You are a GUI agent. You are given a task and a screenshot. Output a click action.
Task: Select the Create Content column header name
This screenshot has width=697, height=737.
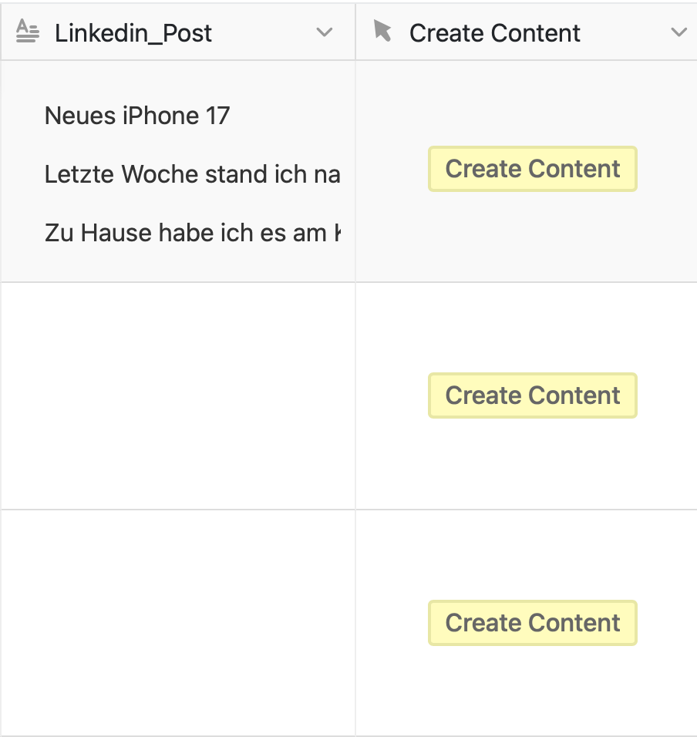point(495,33)
